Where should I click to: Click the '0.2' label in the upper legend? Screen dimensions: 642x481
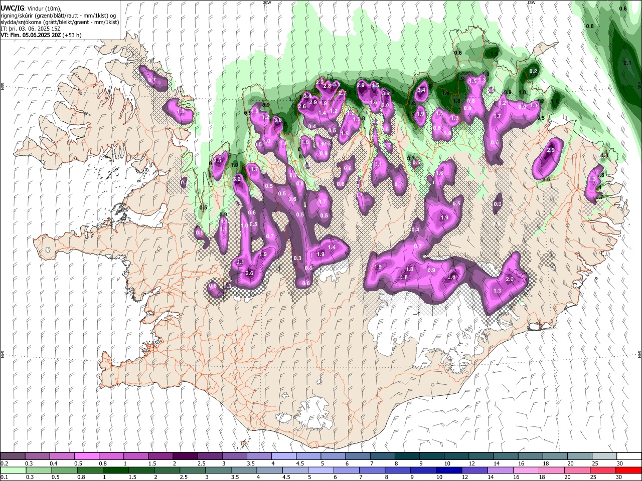point(4,463)
